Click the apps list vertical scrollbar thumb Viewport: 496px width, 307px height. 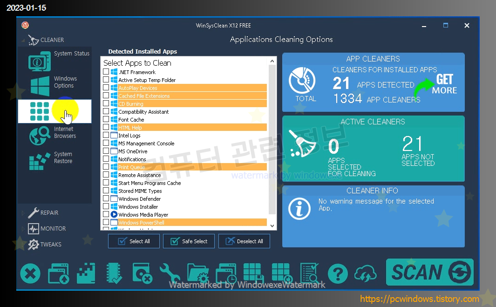click(272, 139)
